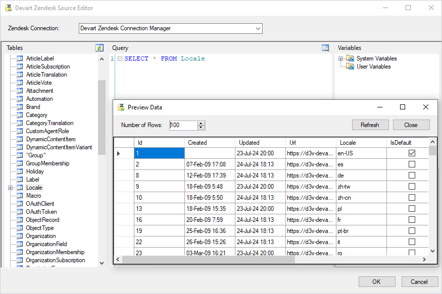The width and height of the screenshot is (442, 294).
Task: Click the Preview Data dialog icon
Action: [121, 107]
